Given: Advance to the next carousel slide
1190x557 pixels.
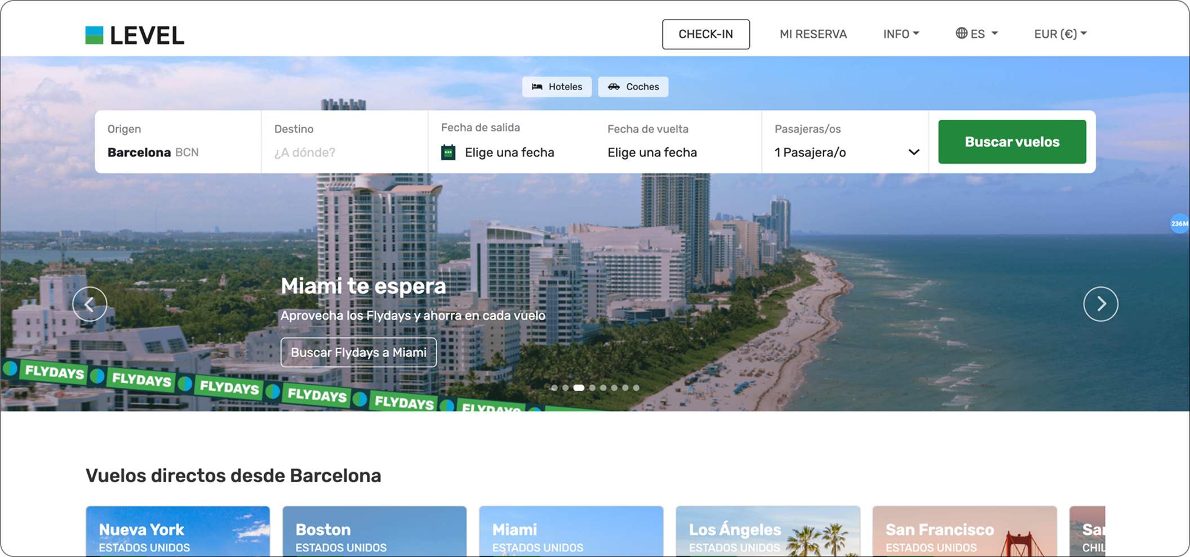Looking at the screenshot, I should 1100,304.
